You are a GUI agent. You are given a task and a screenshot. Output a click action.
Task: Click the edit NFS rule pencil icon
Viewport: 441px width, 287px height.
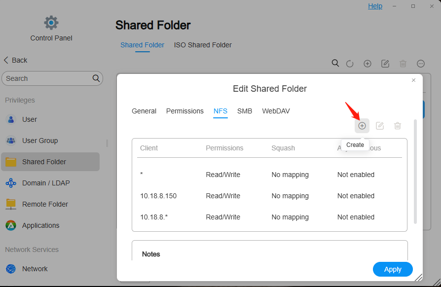[380, 126]
